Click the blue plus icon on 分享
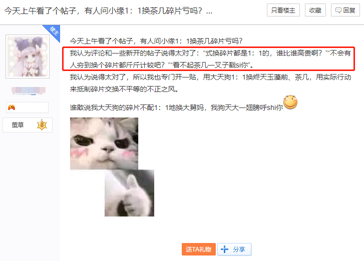The image size is (364, 261). [224, 249]
